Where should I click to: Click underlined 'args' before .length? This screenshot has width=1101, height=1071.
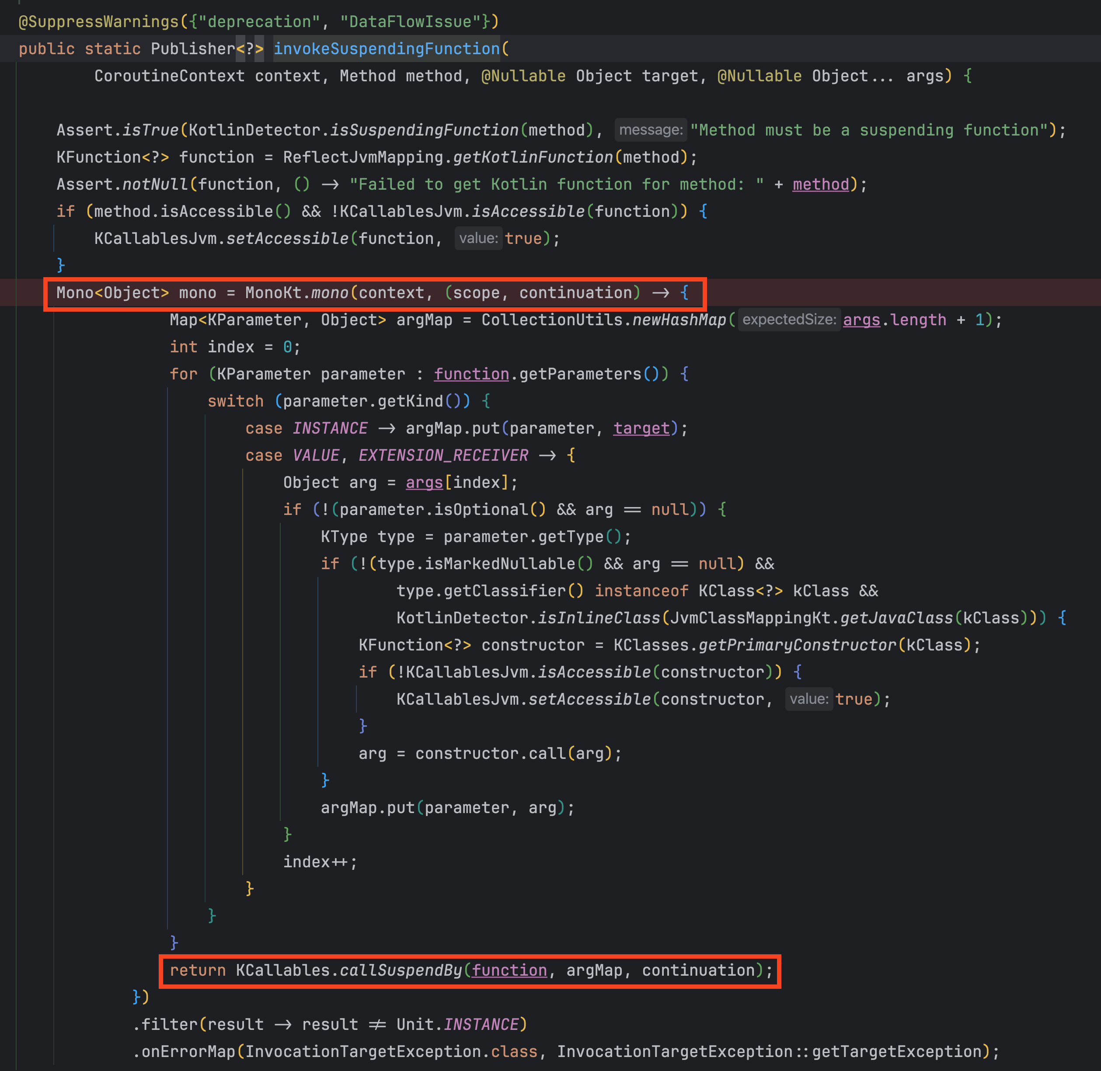tap(861, 320)
